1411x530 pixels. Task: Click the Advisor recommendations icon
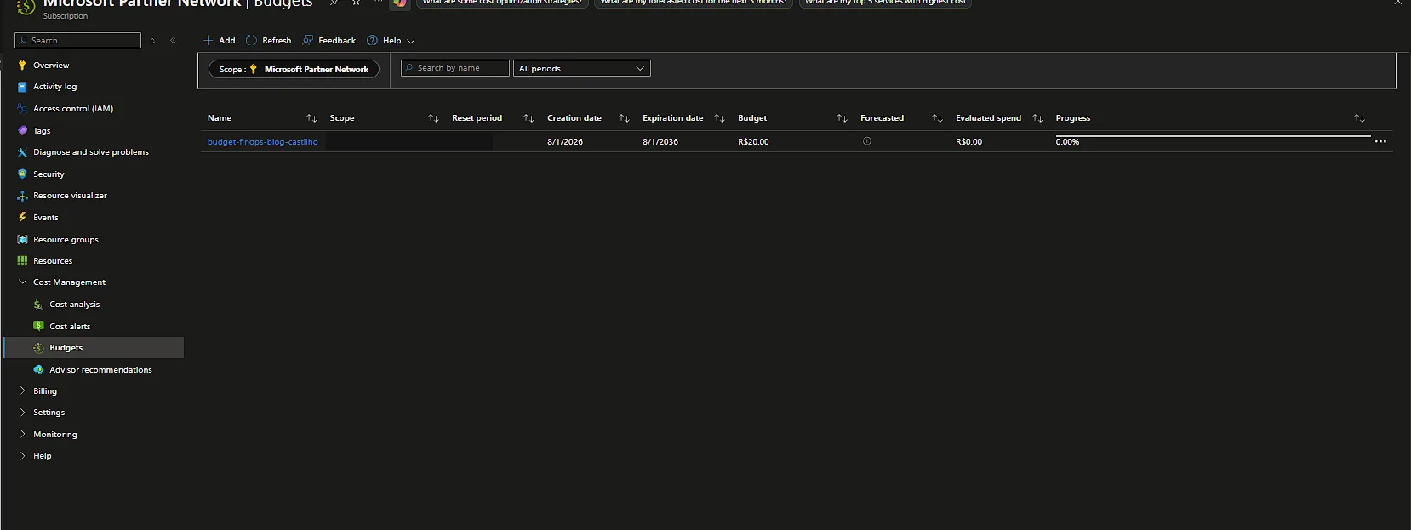coord(38,369)
